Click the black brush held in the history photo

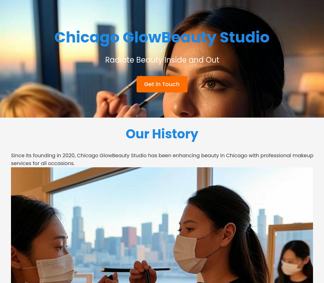pos(136,269)
